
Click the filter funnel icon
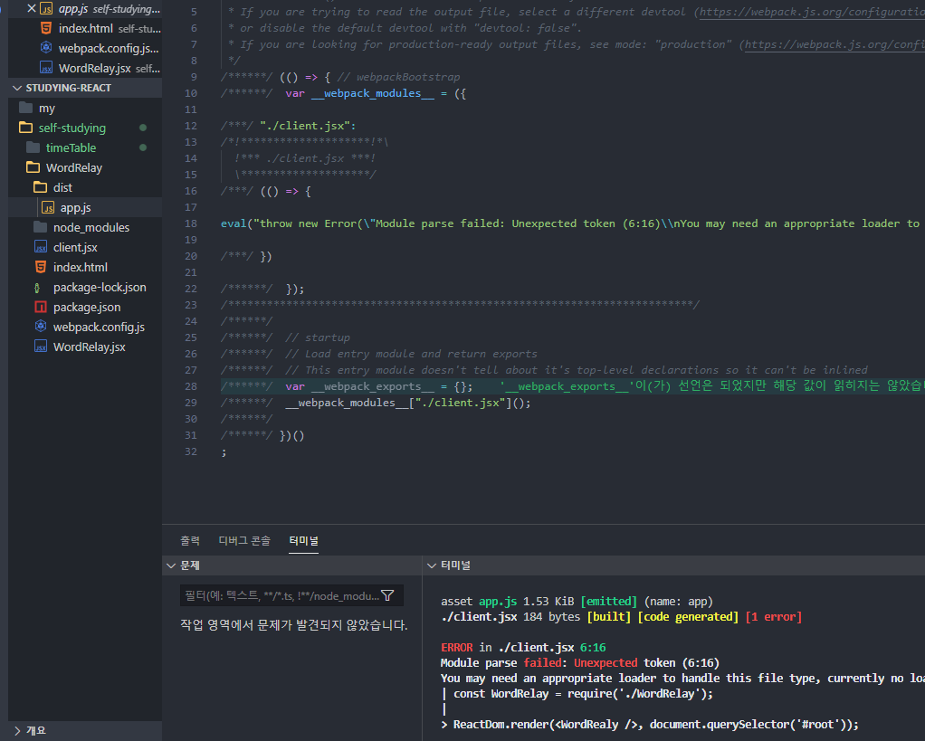tap(387, 595)
